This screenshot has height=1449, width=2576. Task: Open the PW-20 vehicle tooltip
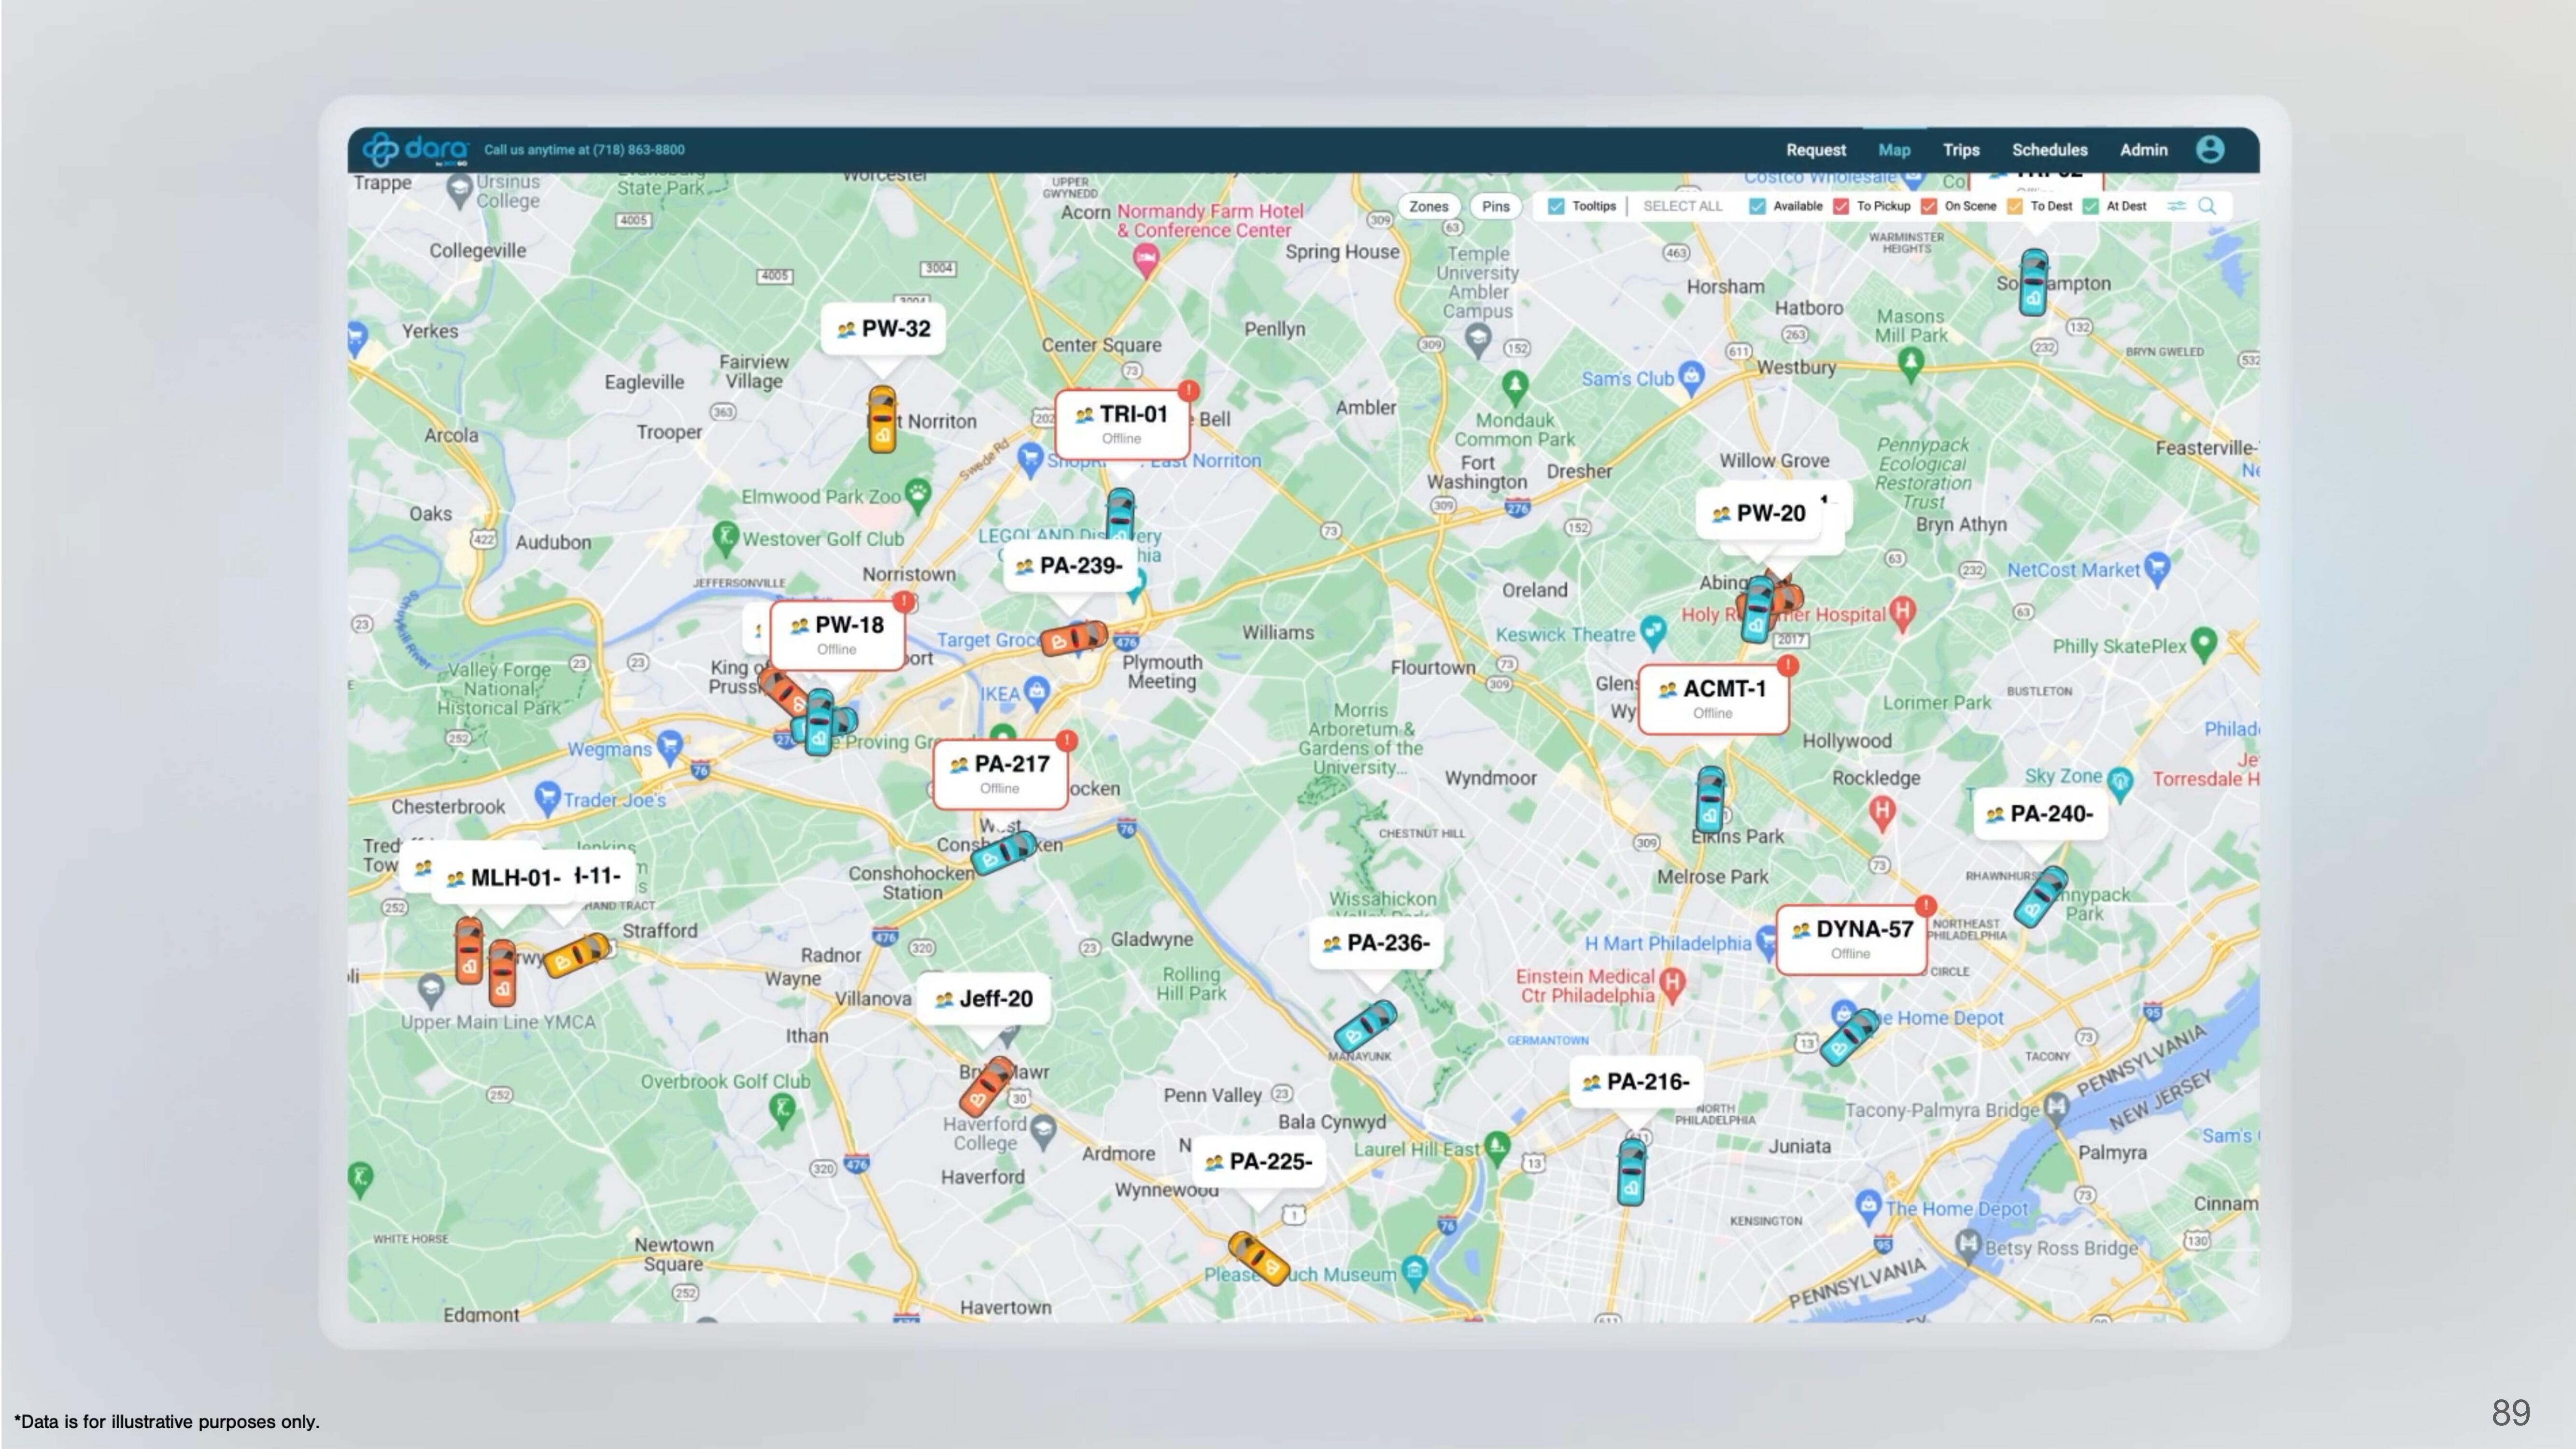(x=1758, y=514)
